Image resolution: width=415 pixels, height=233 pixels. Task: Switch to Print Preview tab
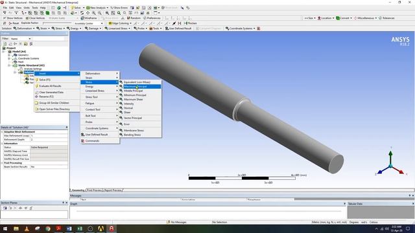tap(95, 190)
